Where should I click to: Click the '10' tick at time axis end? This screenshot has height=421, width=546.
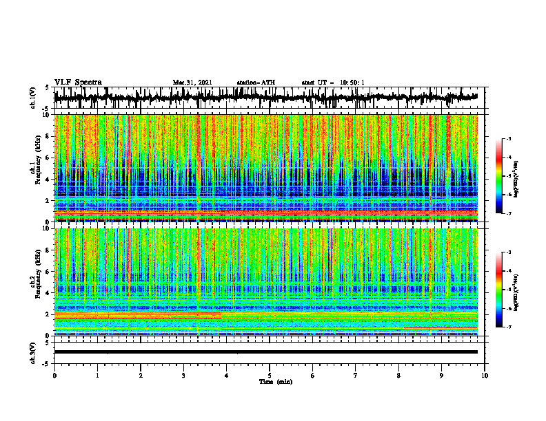coord(485,376)
